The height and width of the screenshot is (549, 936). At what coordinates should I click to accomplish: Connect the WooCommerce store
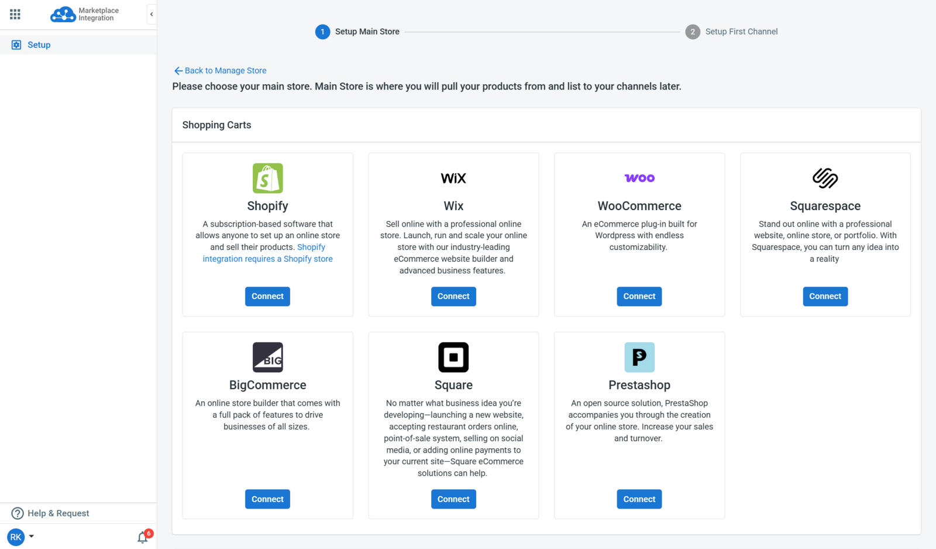[639, 296]
